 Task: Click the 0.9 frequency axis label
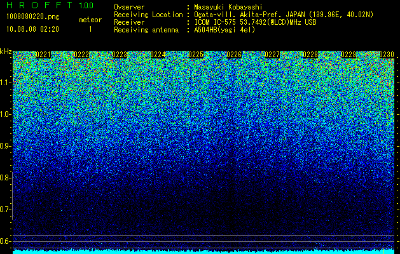coord(5,146)
